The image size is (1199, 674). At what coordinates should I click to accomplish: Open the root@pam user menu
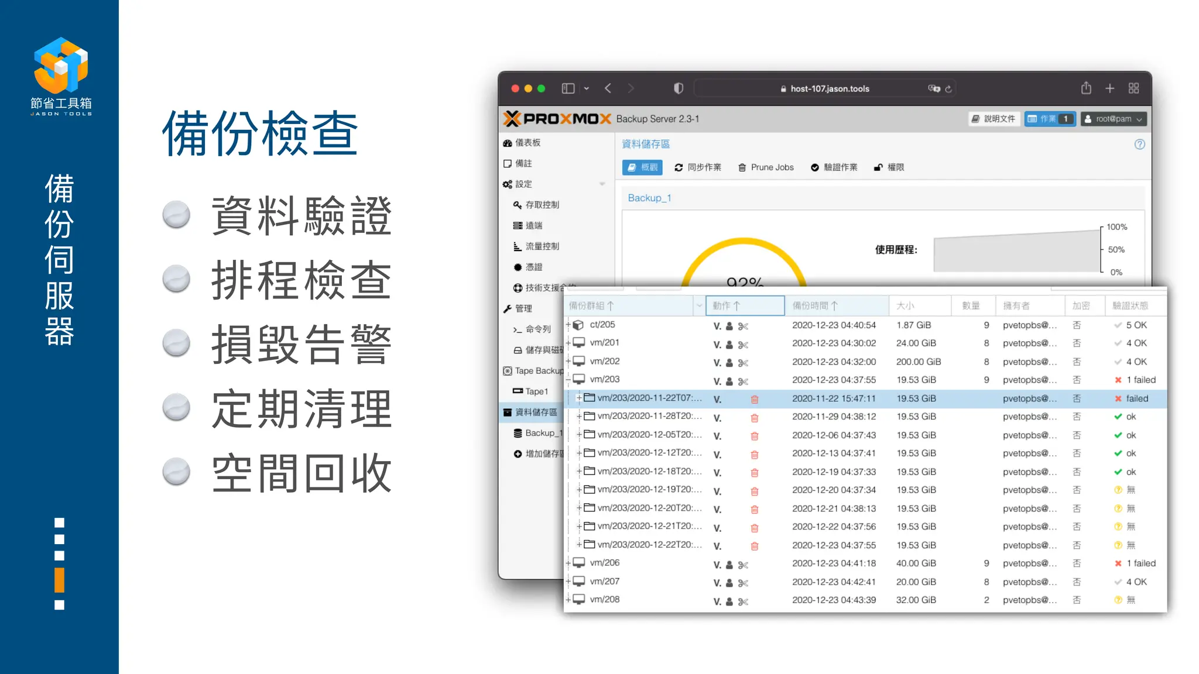point(1113,119)
